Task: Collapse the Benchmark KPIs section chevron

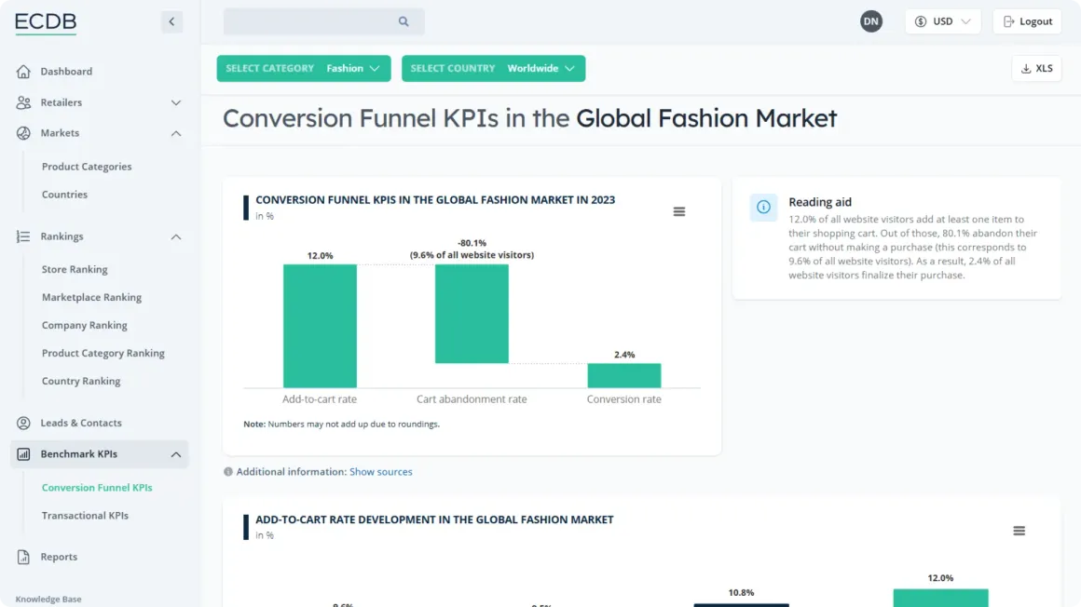Action: click(176, 454)
